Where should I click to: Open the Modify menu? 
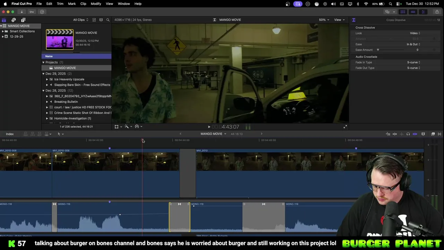(x=96, y=4)
